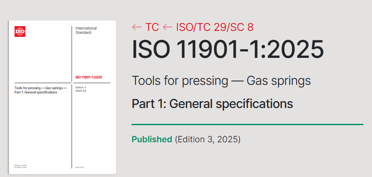Open the ISO/TC 29/SC 8 committee link

[215, 27]
